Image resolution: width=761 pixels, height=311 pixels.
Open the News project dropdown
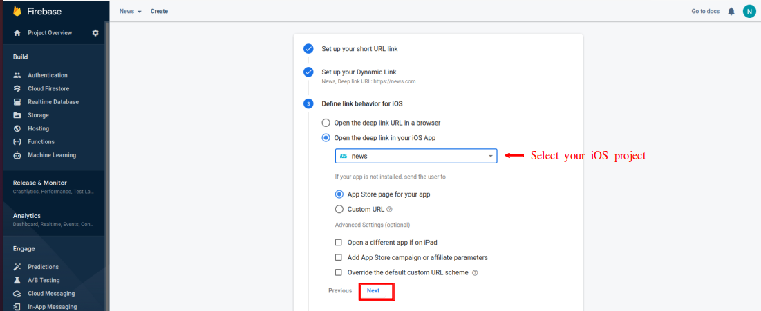tap(130, 12)
